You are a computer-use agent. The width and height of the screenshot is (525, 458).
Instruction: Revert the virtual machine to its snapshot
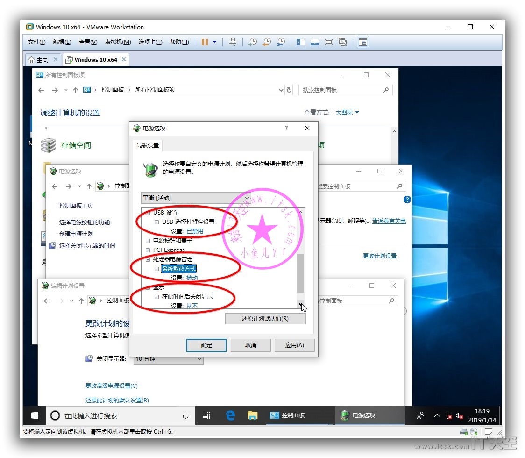pyautogui.click(x=267, y=42)
